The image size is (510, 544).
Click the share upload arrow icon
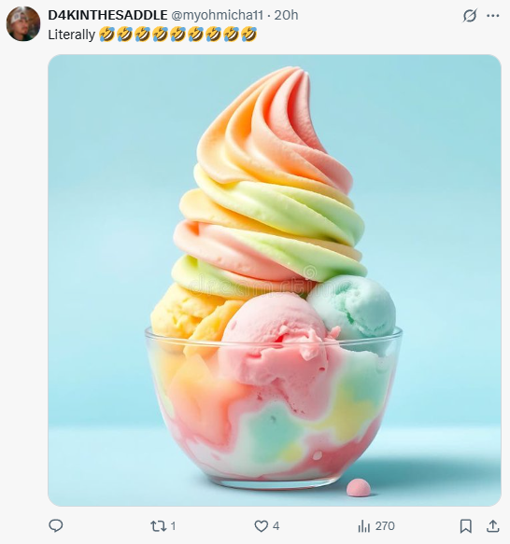[x=492, y=526]
